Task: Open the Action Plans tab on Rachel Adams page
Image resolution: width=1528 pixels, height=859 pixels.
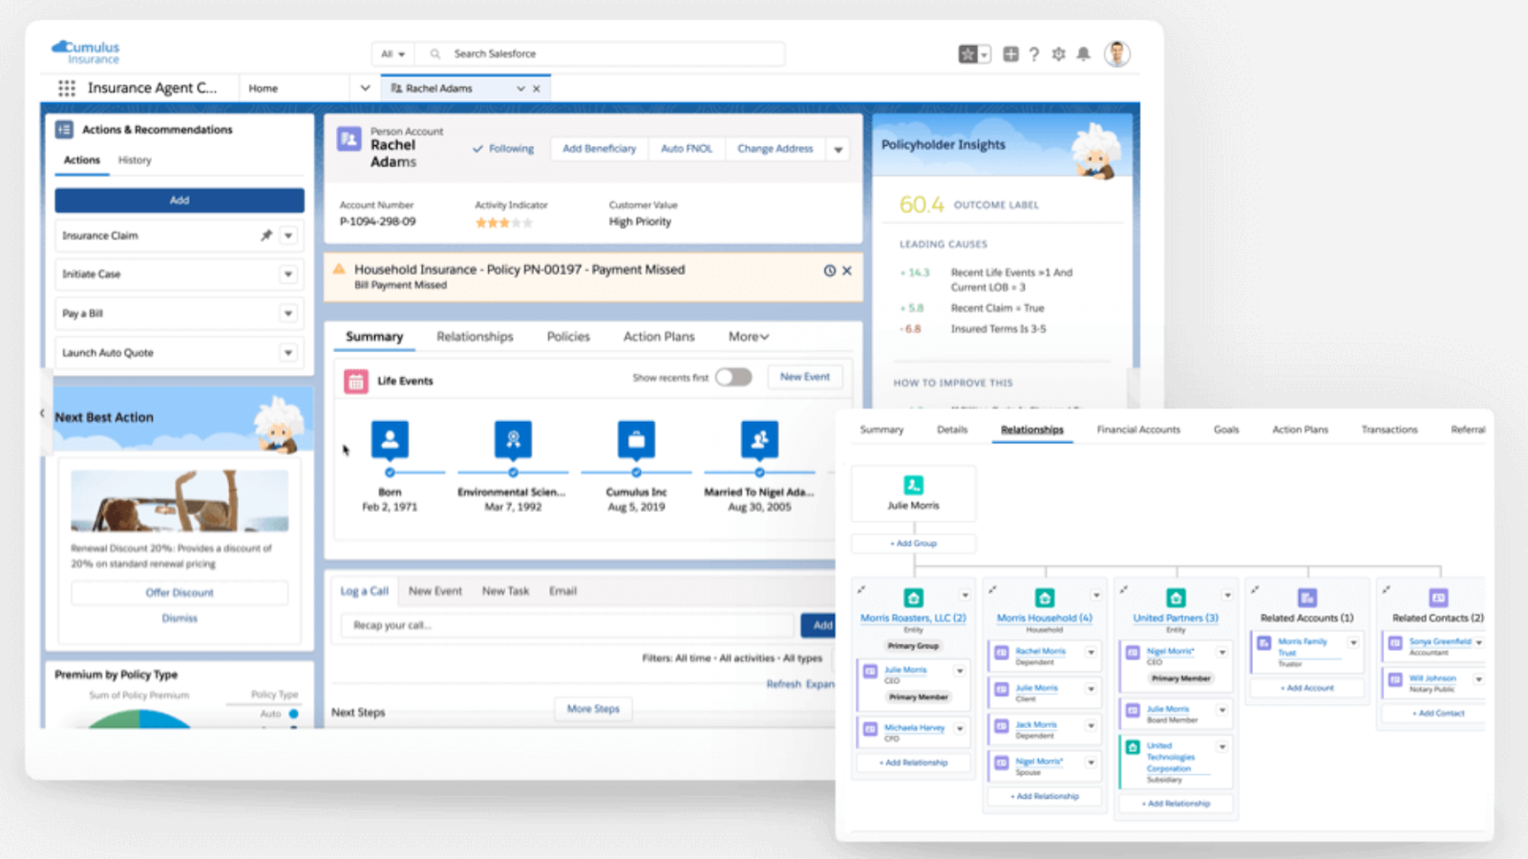Action: click(x=659, y=337)
